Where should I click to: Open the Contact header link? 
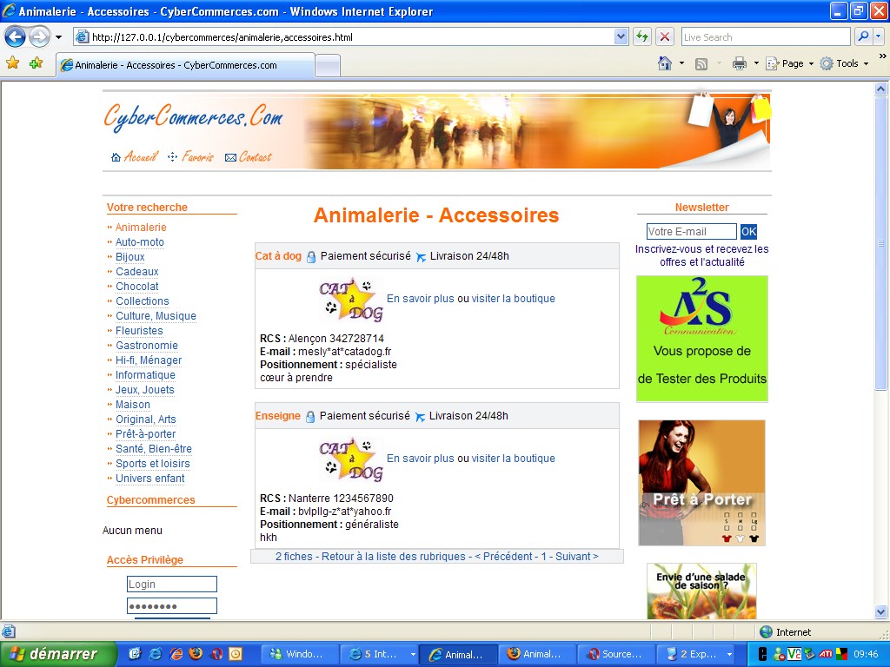249,157
